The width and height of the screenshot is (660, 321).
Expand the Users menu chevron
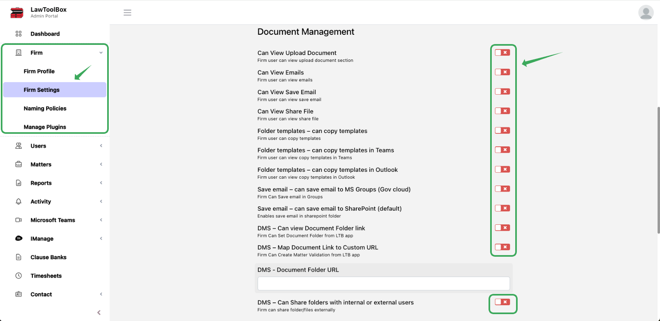(101, 146)
